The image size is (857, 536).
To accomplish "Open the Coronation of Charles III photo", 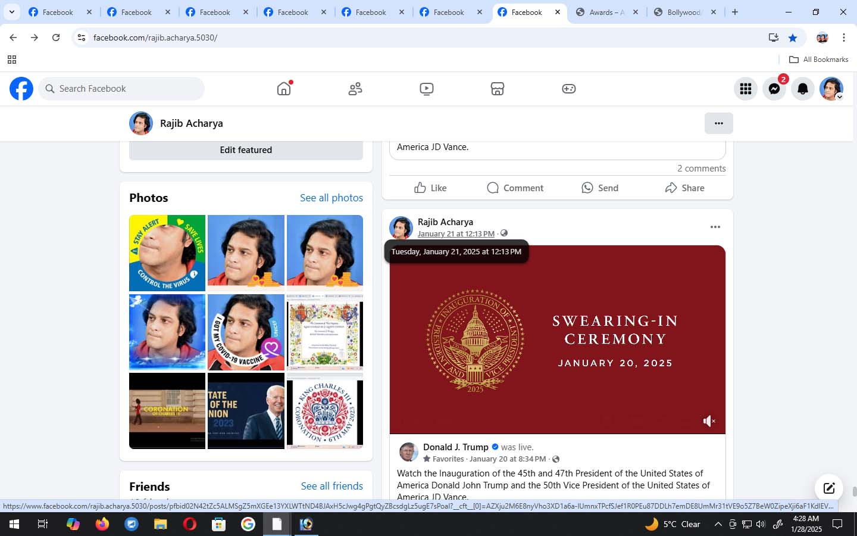I will click(x=167, y=411).
